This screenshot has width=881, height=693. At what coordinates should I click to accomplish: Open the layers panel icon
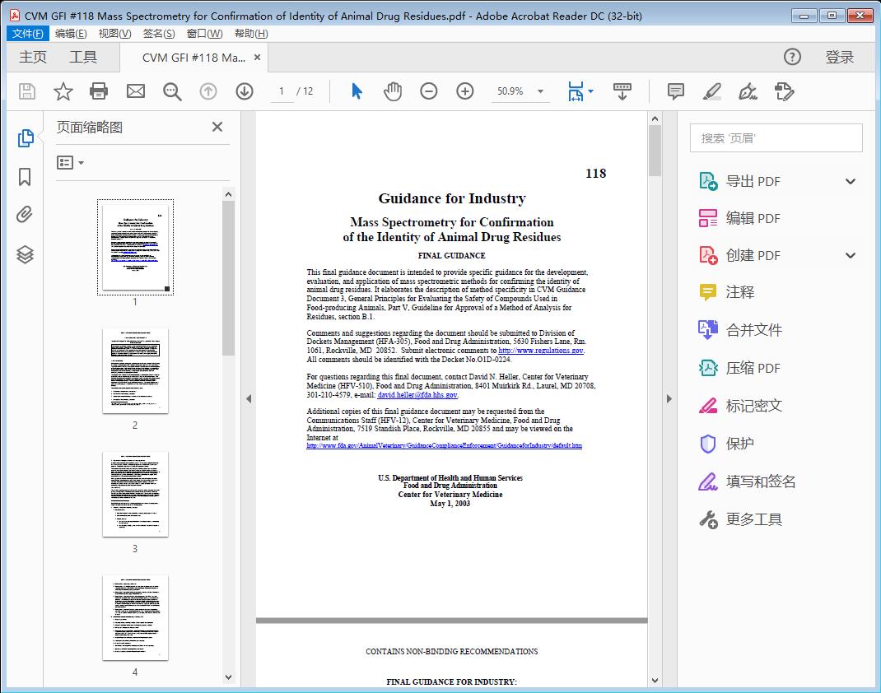(25, 254)
